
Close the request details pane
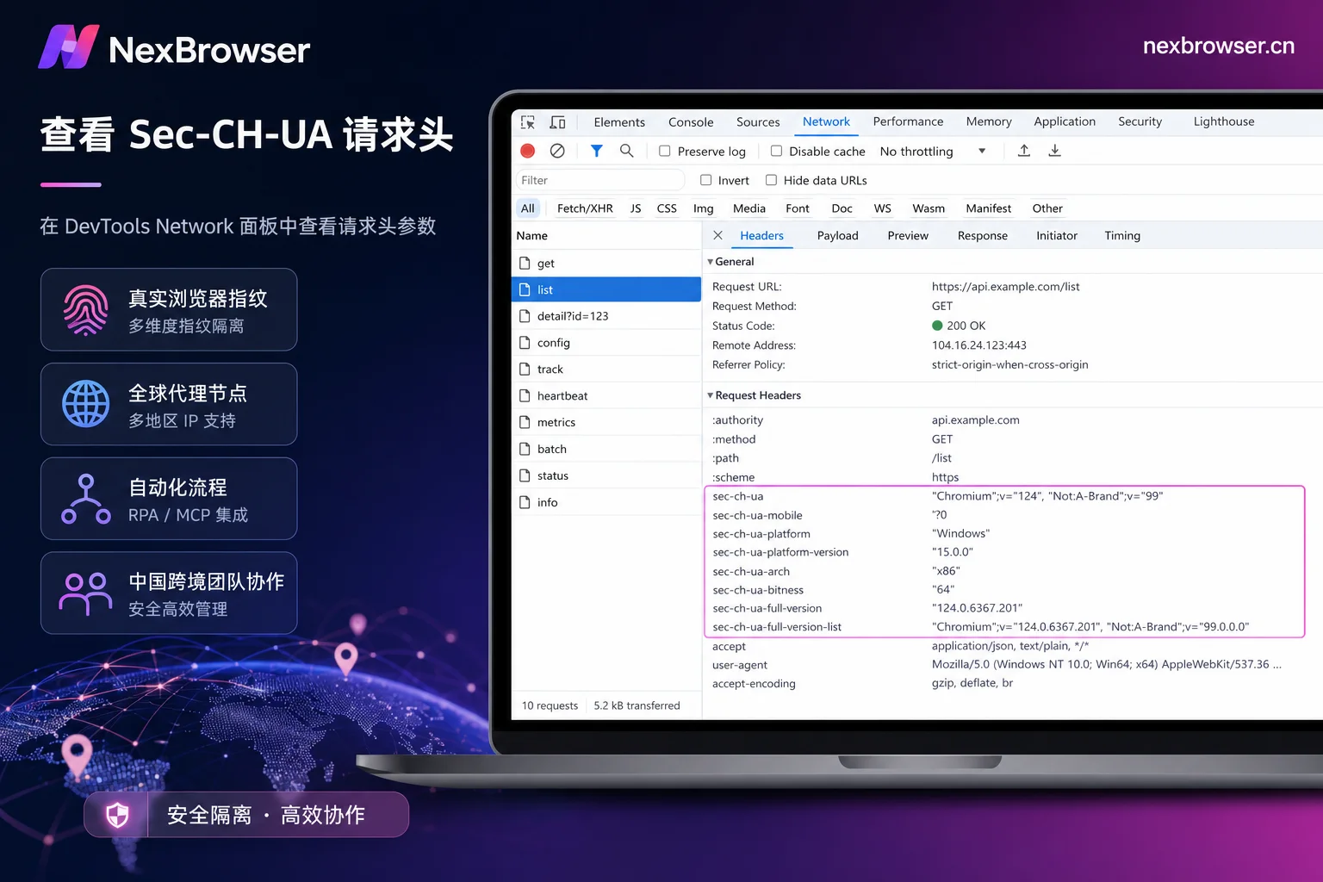[x=717, y=235]
